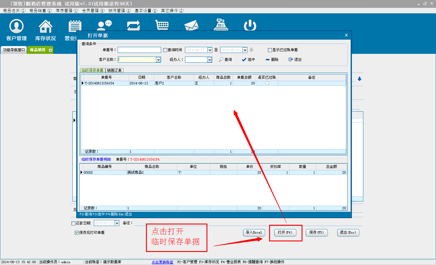Click the 单据号 input field

pyautogui.click(x=139, y=50)
